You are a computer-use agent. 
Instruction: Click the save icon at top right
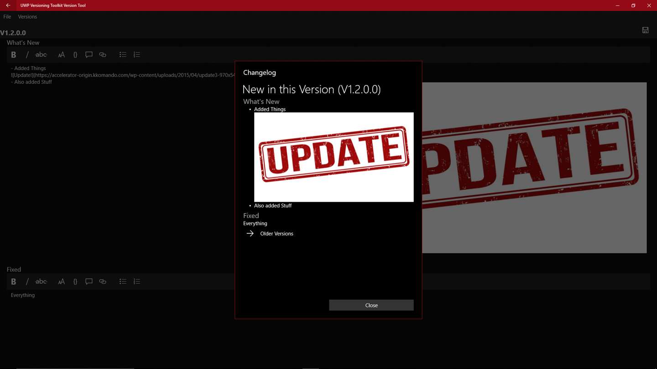(645, 30)
